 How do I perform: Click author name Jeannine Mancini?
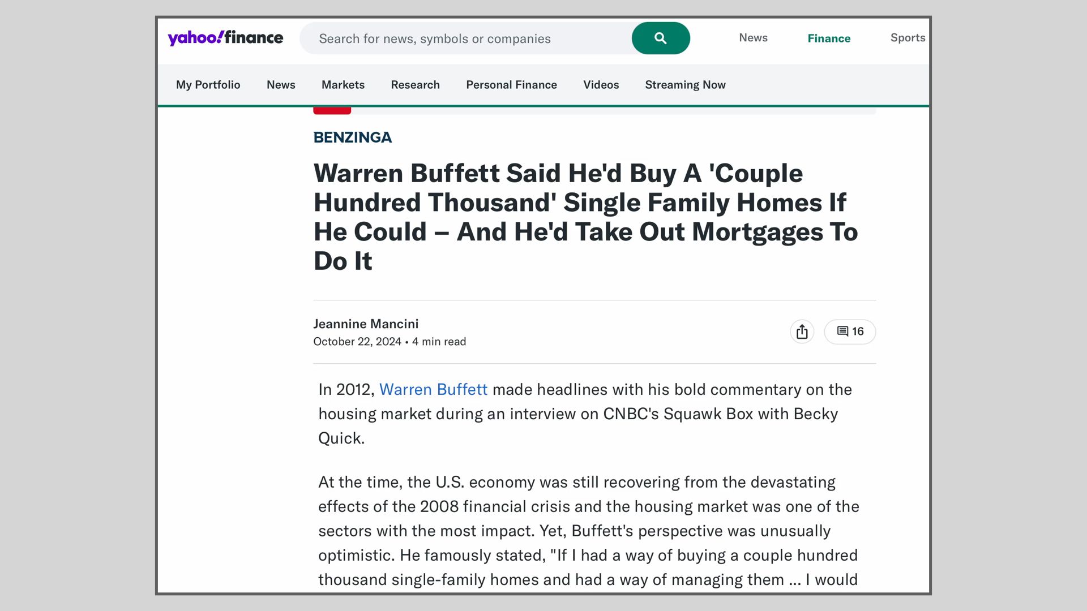point(366,324)
